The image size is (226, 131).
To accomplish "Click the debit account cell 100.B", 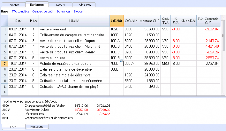I will (117, 58).
